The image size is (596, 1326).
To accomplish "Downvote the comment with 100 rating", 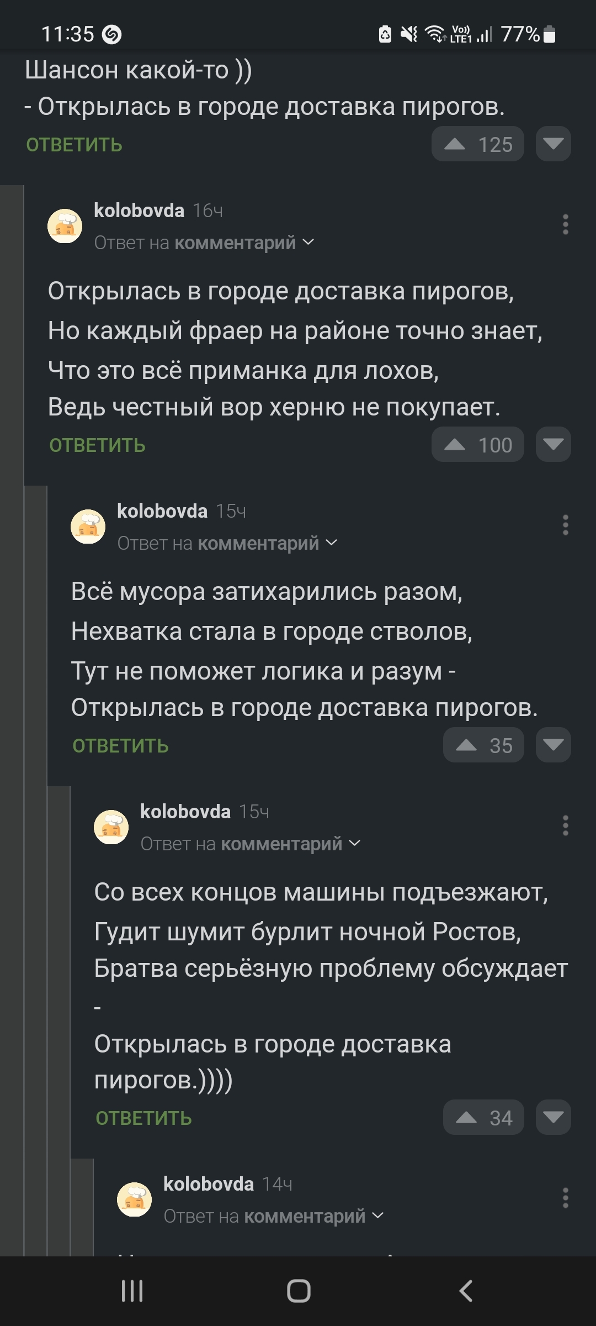I will click(553, 445).
